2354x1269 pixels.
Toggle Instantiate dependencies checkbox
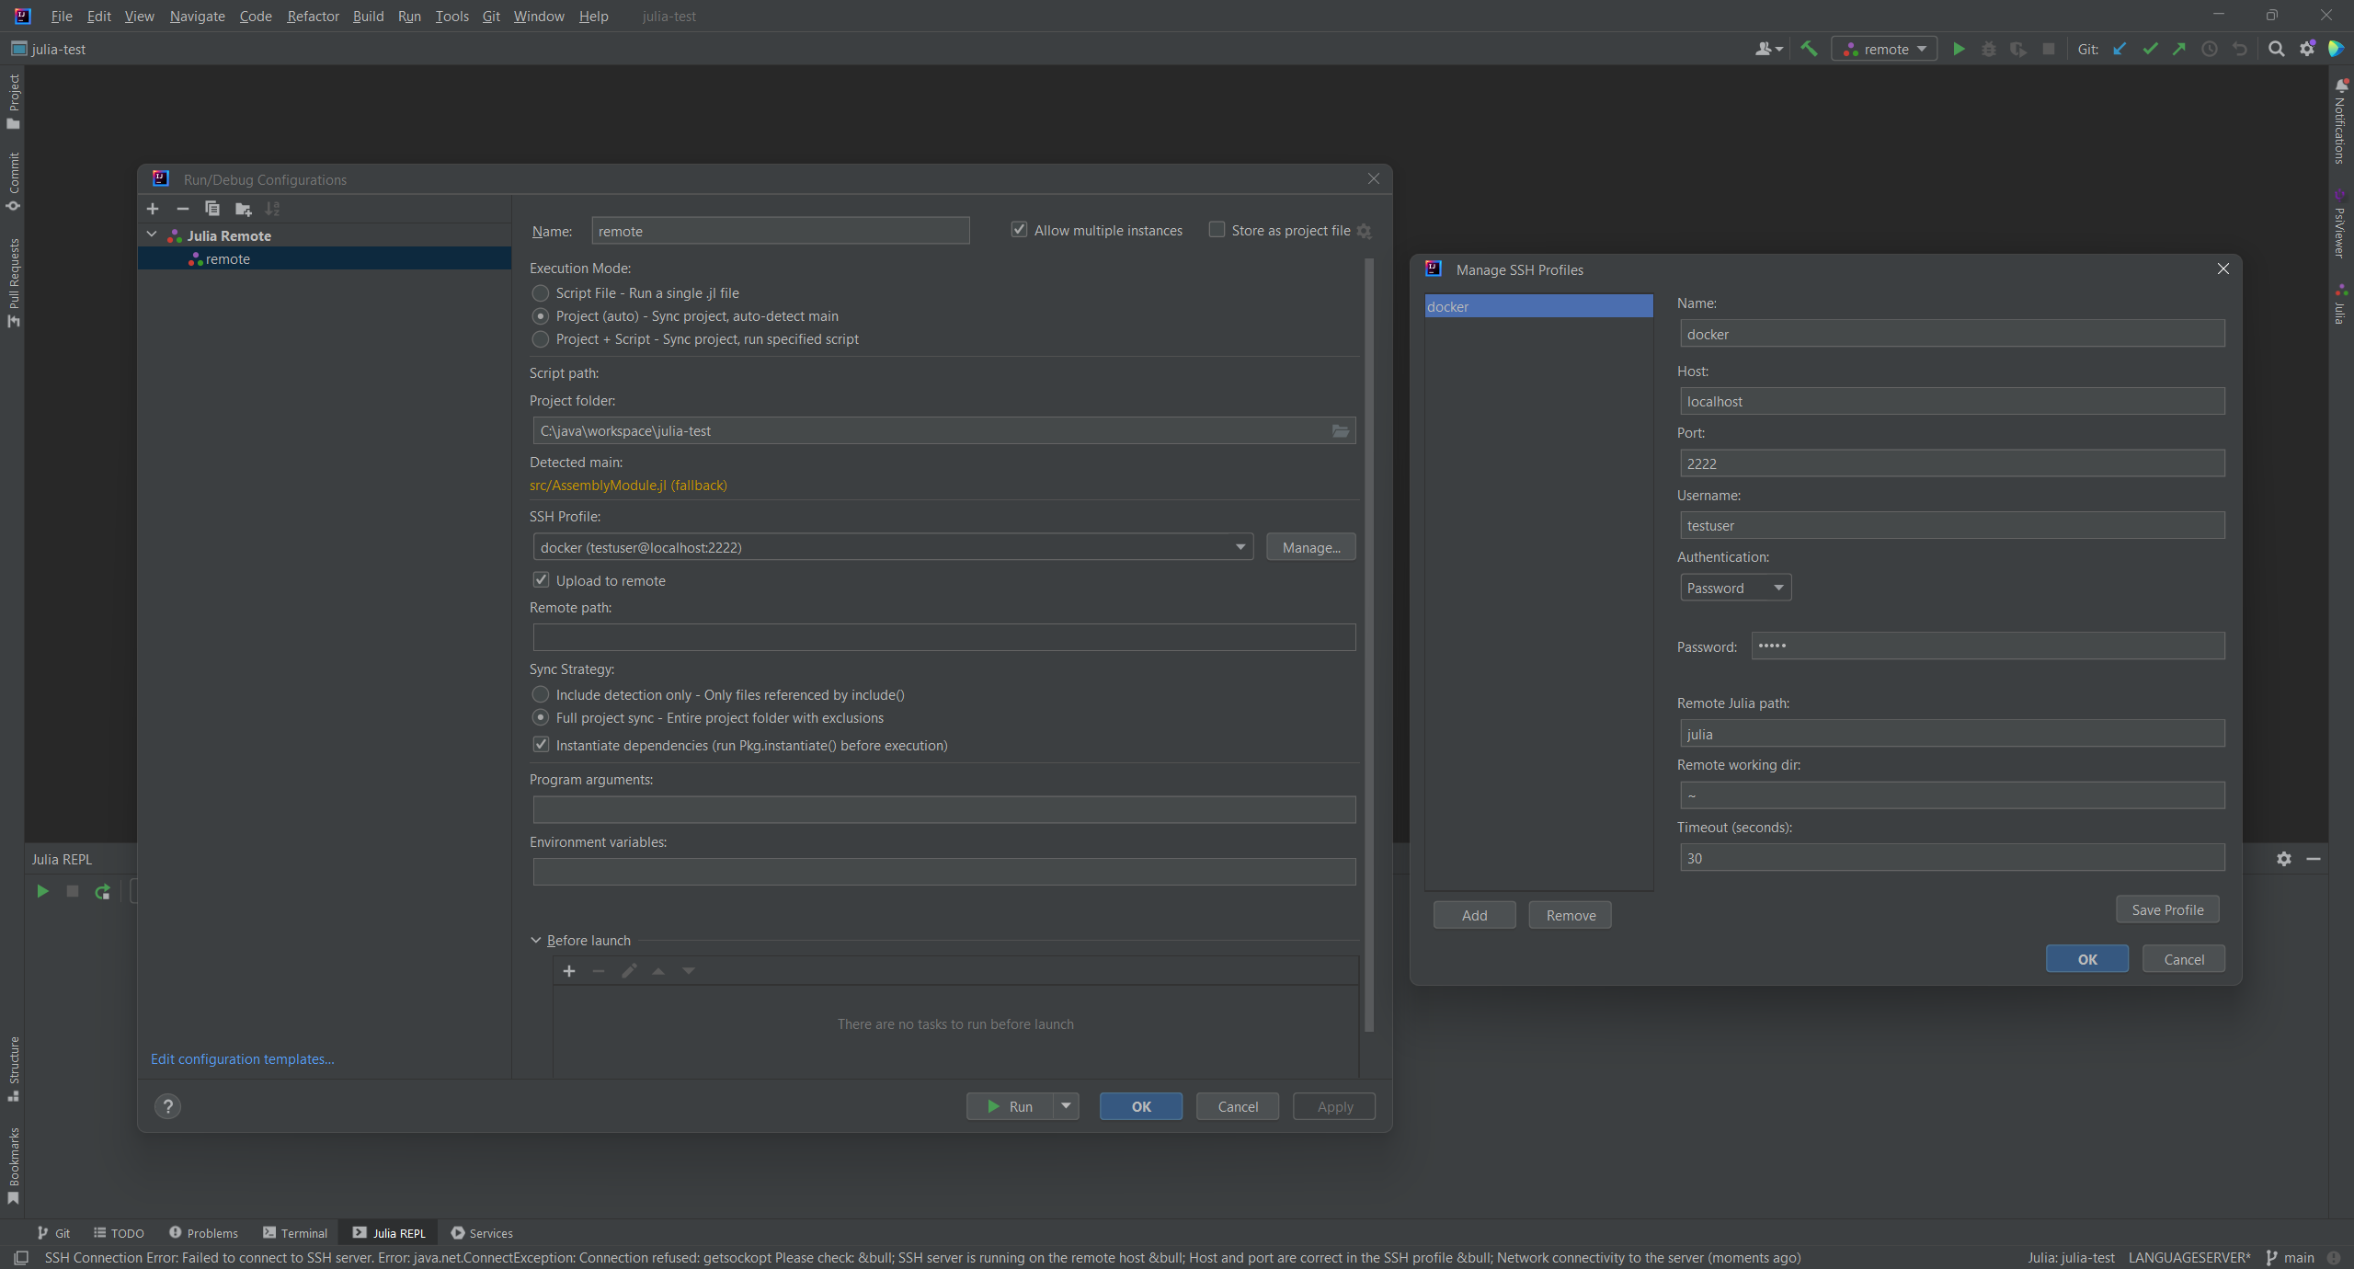click(541, 745)
